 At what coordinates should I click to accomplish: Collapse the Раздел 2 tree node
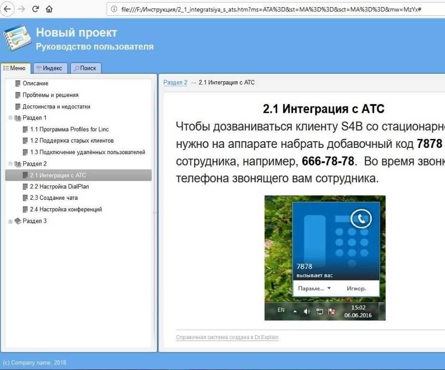pos(10,164)
